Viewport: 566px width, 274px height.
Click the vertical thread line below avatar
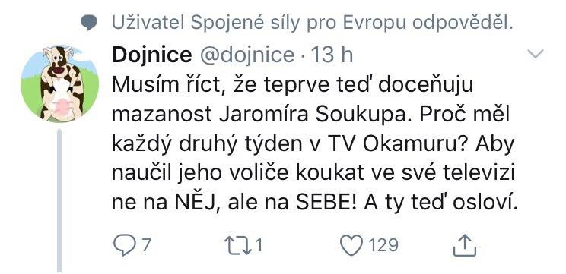point(59,200)
